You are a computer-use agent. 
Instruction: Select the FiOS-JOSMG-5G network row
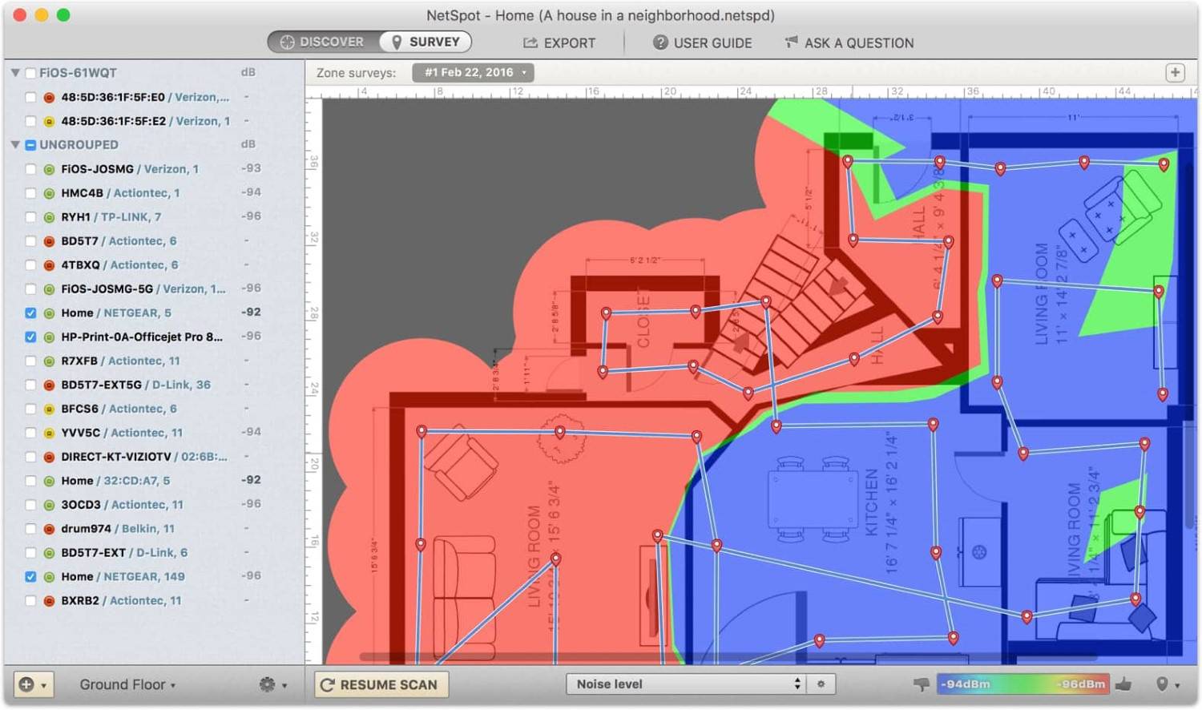pyautogui.click(x=154, y=289)
